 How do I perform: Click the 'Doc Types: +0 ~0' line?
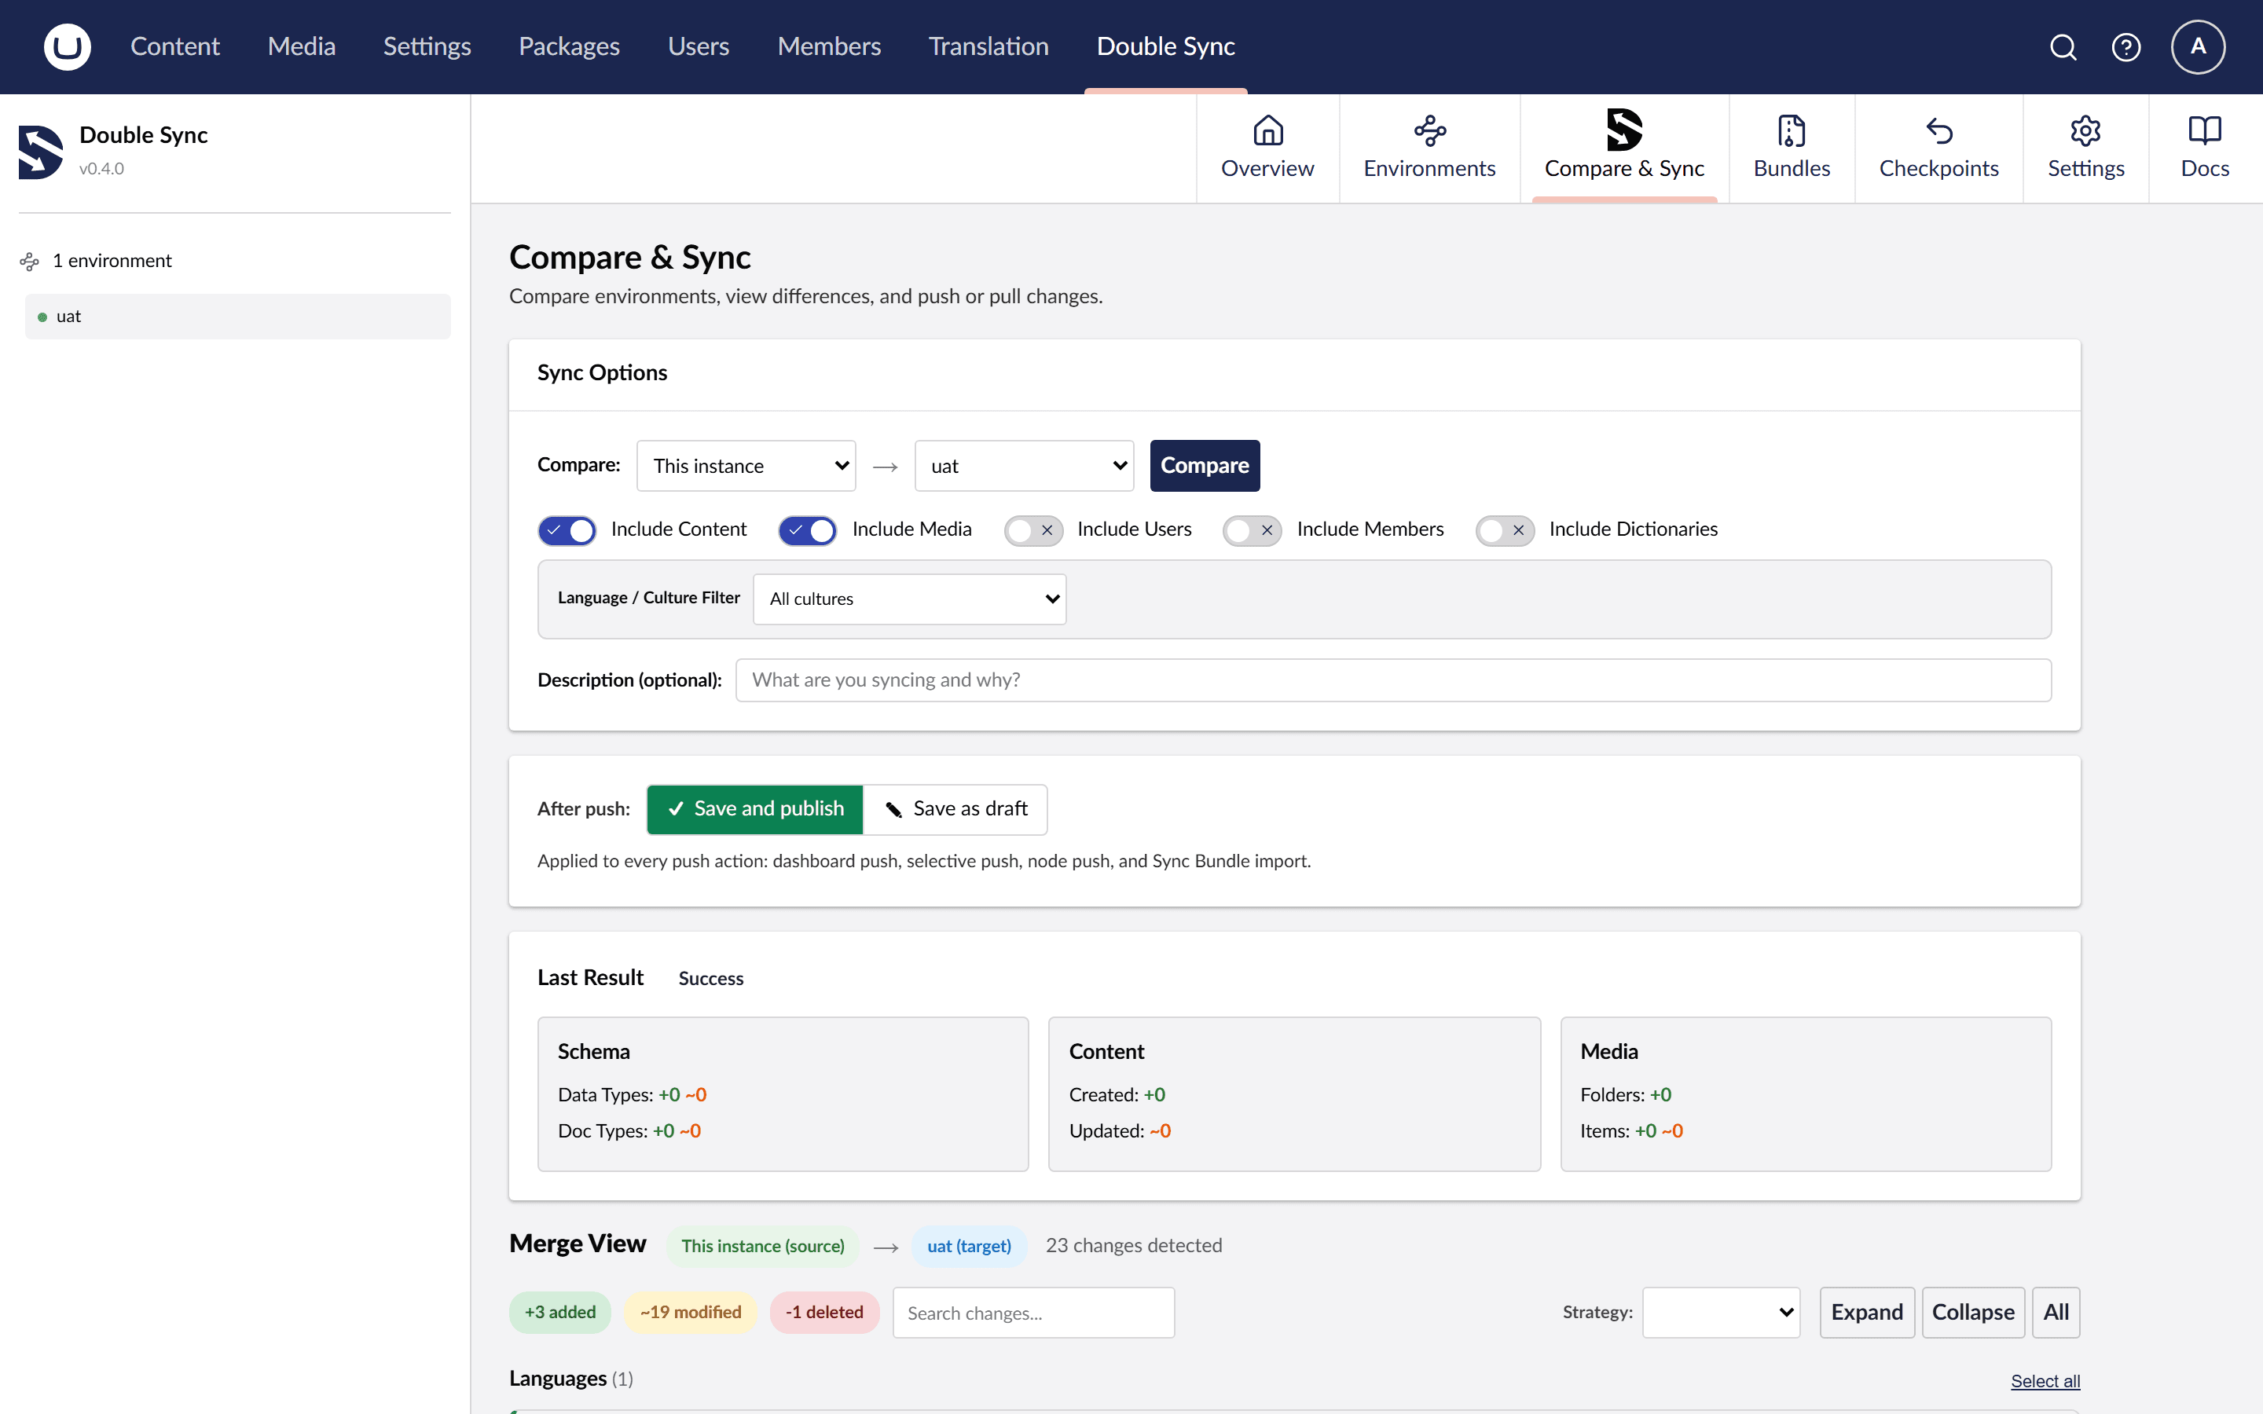pos(629,1131)
